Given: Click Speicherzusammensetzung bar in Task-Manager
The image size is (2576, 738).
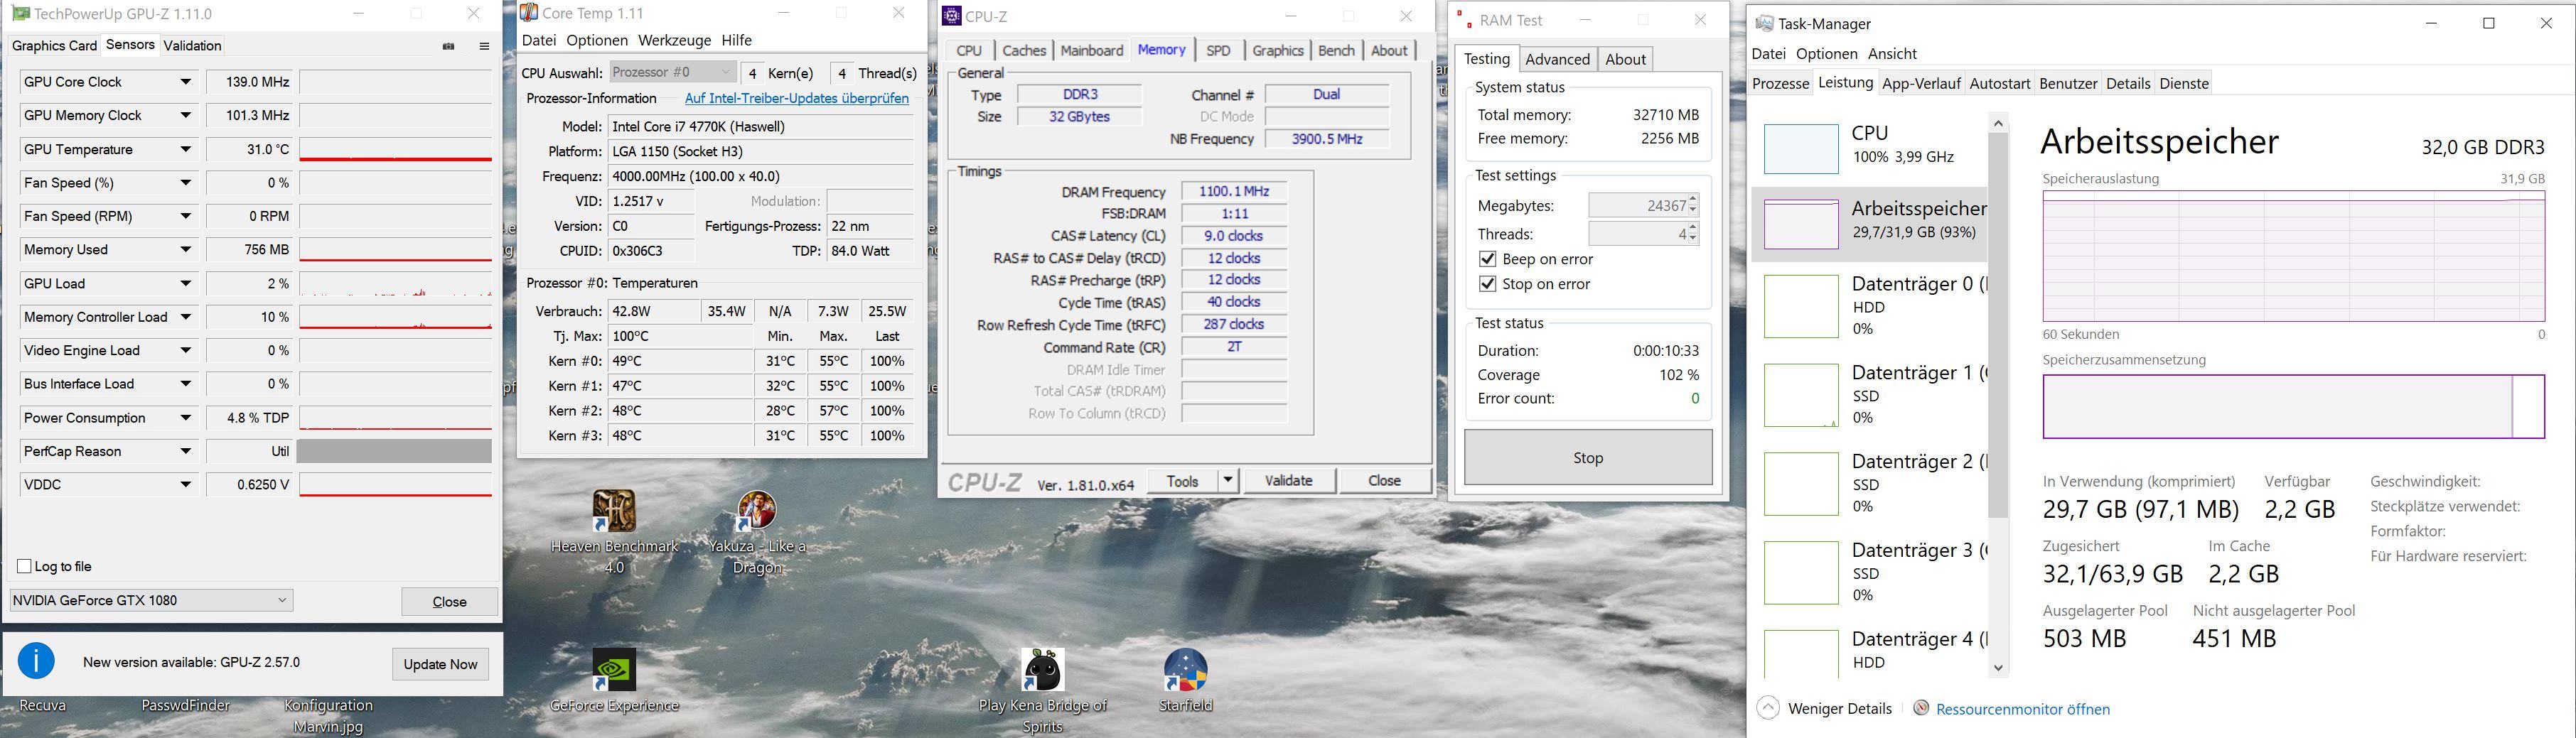Looking at the screenshot, I should pyautogui.click(x=2293, y=406).
